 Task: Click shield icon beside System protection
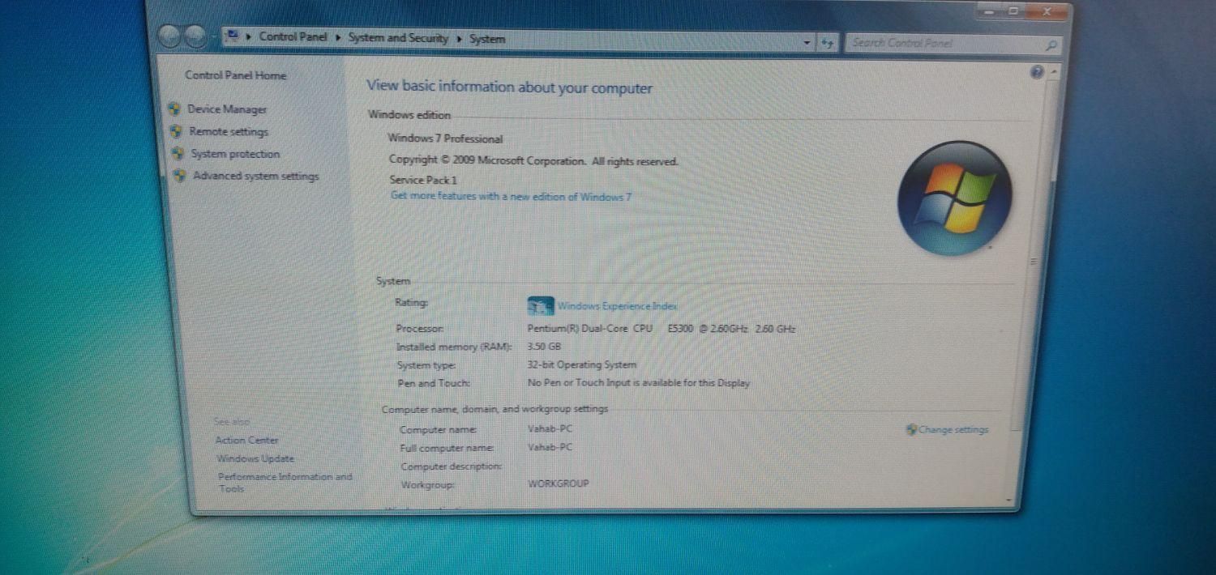178,153
